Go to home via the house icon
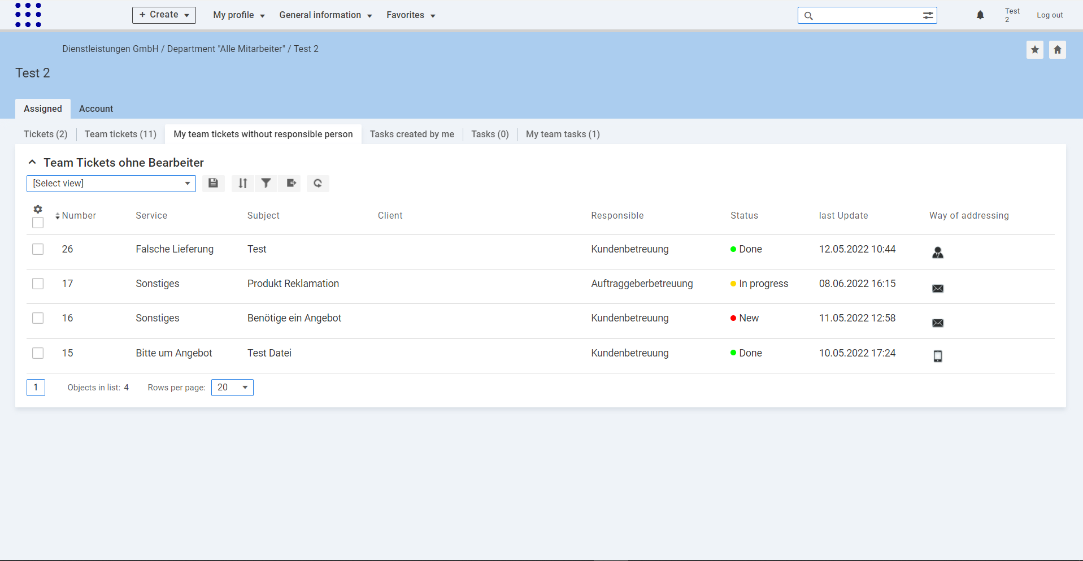 pyautogui.click(x=1057, y=49)
